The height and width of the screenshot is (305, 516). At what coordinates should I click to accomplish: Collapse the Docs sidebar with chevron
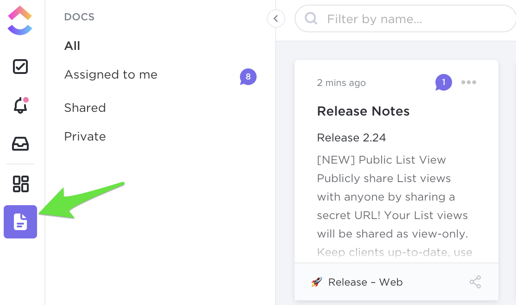tap(276, 18)
